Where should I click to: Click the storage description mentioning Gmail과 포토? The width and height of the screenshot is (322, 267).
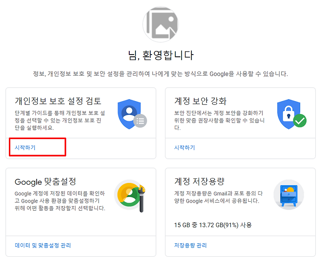[x=219, y=197]
